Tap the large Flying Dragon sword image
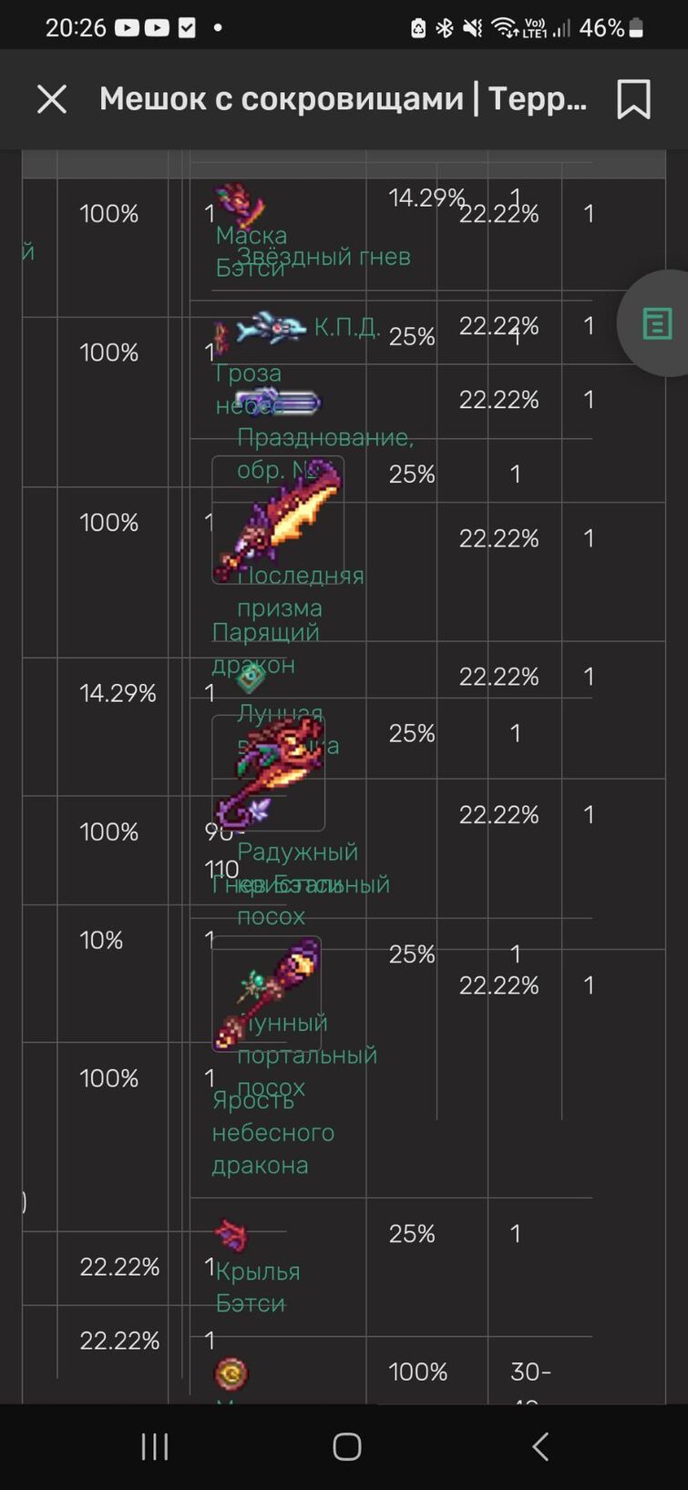The height and width of the screenshot is (1490, 688). (x=278, y=519)
